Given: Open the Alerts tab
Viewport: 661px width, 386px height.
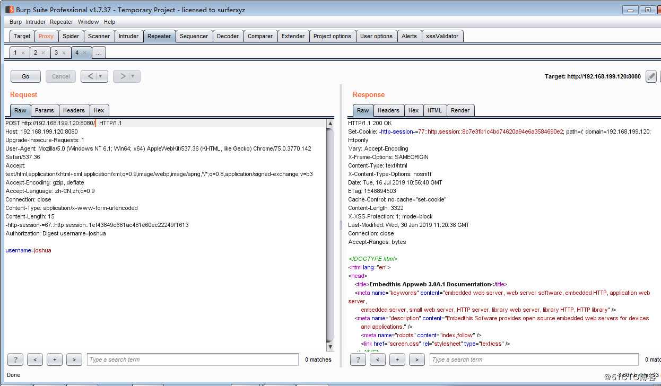Looking at the screenshot, I should (409, 36).
